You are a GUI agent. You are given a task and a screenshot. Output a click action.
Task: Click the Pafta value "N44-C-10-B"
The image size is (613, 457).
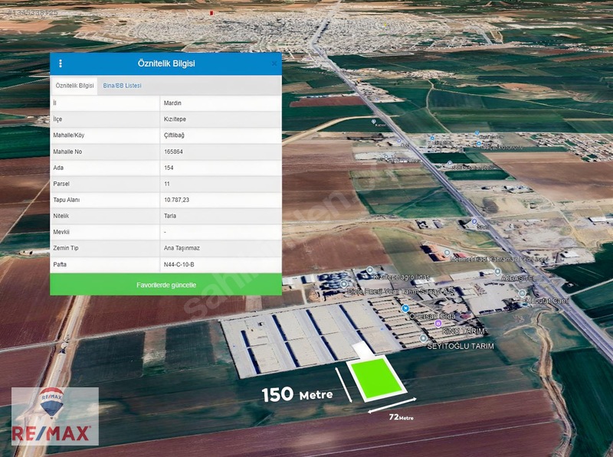click(179, 264)
